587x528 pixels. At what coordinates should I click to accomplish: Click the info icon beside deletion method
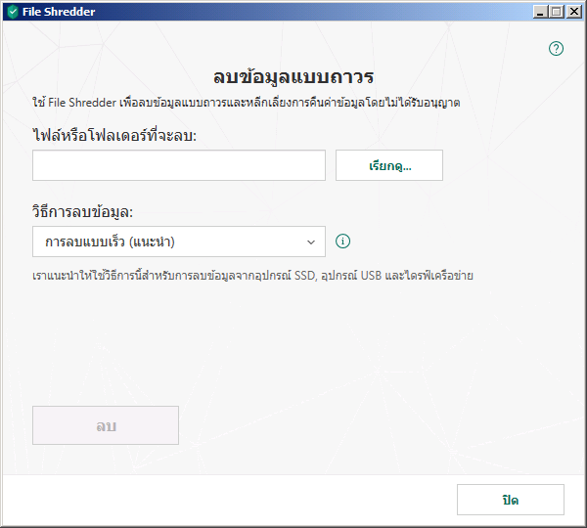343,242
